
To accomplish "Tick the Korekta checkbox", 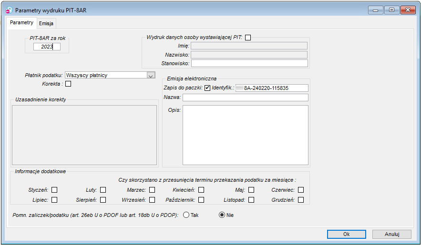I will click(x=69, y=84).
